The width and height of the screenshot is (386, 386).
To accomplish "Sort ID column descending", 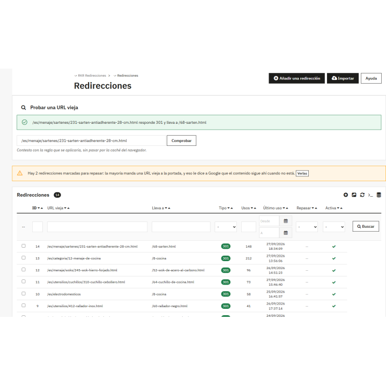I will click(x=39, y=208).
